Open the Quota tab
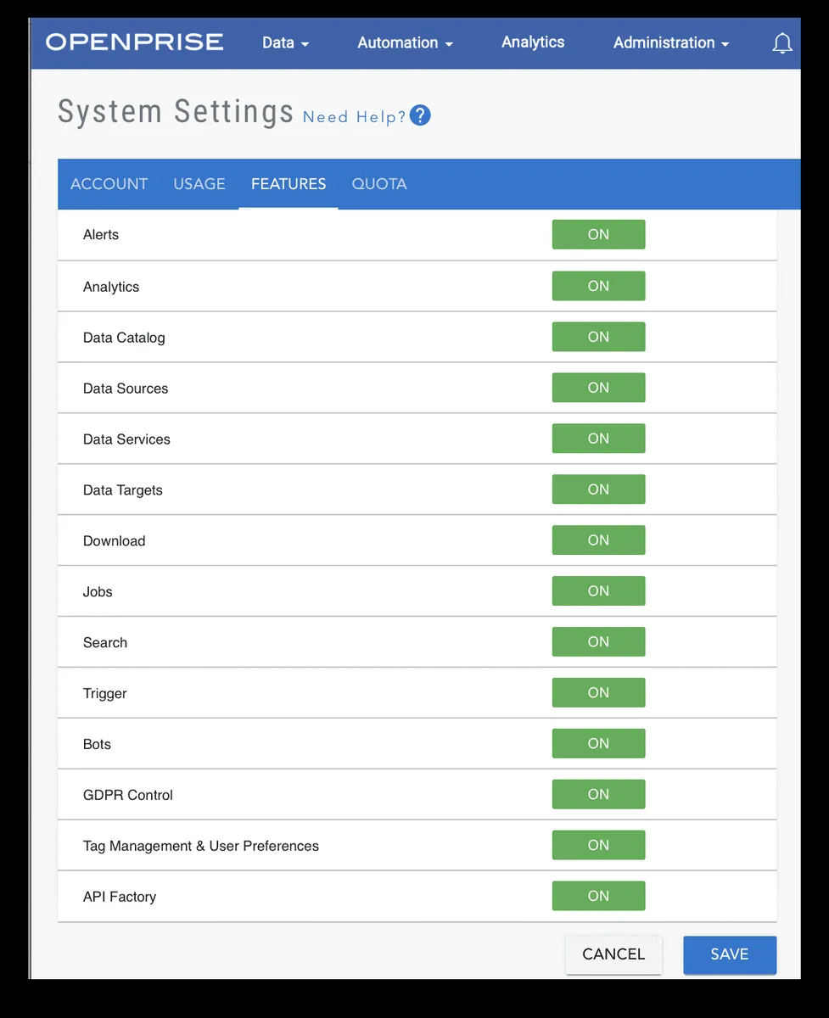 (x=379, y=184)
